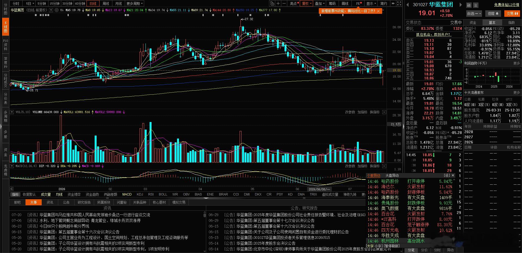Open 资金 in left sidebar
The width and height of the screenshot is (522, 253).
coord(5,152)
